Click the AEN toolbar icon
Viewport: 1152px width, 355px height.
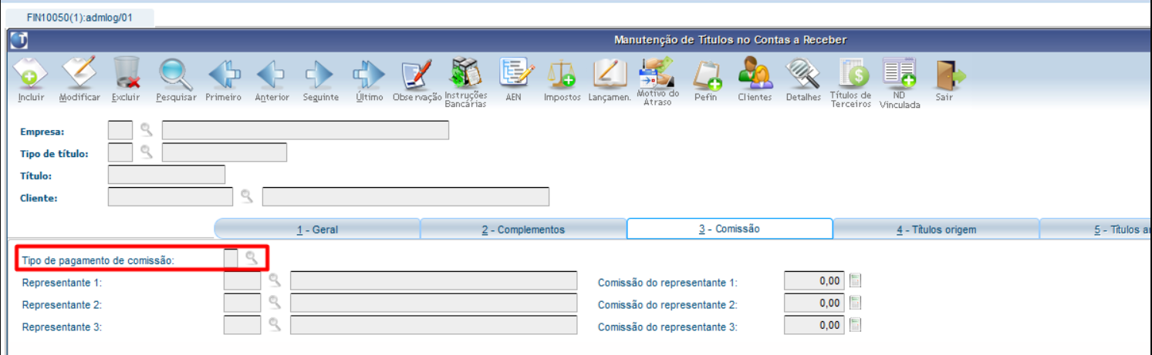pos(515,73)
